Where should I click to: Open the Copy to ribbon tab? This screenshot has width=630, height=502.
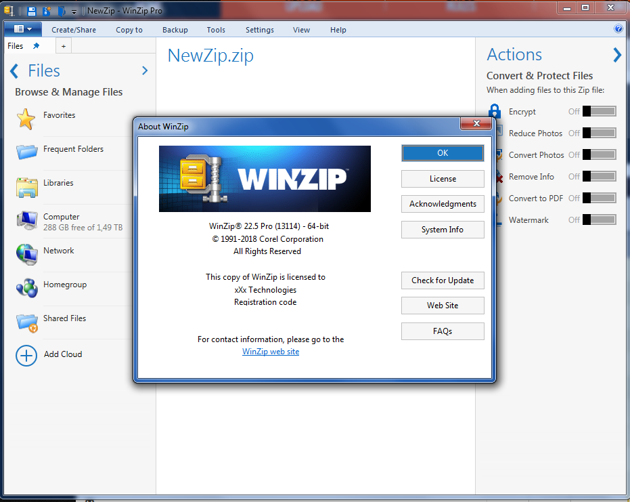(x=129, y=30)
